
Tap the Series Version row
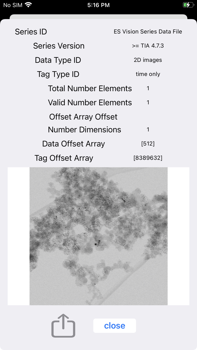coord(59,46)
